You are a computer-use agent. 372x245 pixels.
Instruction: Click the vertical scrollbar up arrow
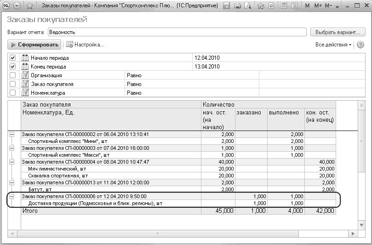[x=361, y=105]
